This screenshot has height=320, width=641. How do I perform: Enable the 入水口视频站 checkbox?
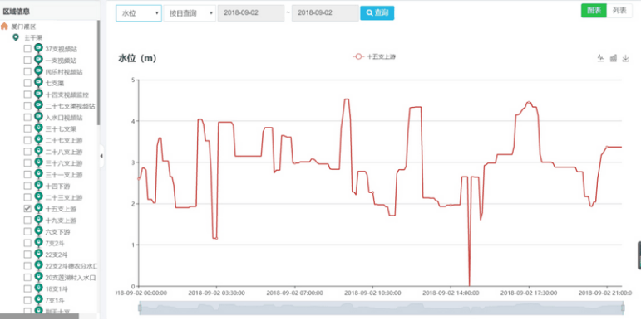click(x=27, y=118)
